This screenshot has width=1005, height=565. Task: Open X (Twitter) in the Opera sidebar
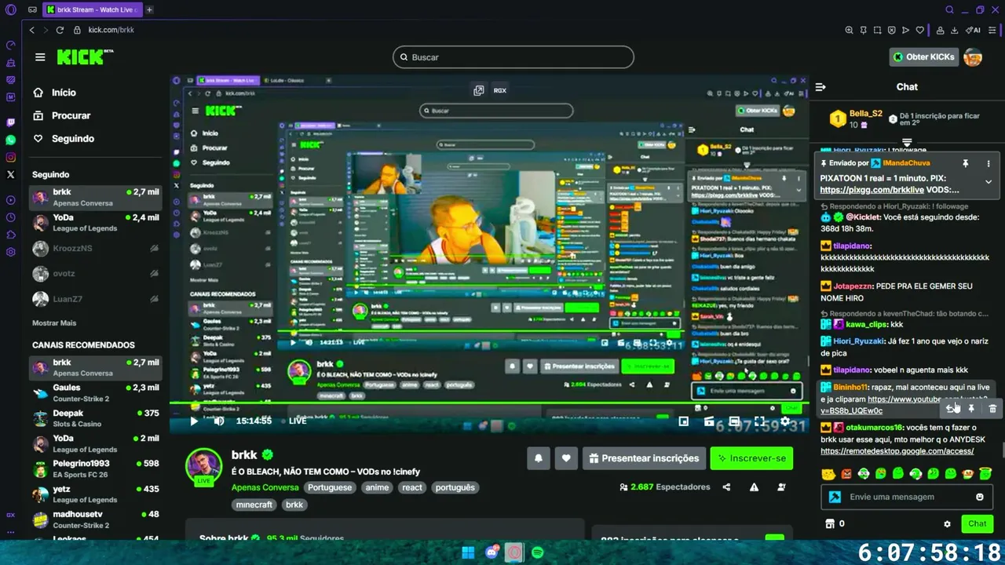[10, 174]
